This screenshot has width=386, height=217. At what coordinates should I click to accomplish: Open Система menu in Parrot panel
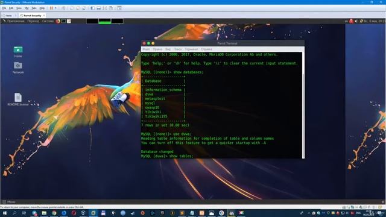pos(48,21)
